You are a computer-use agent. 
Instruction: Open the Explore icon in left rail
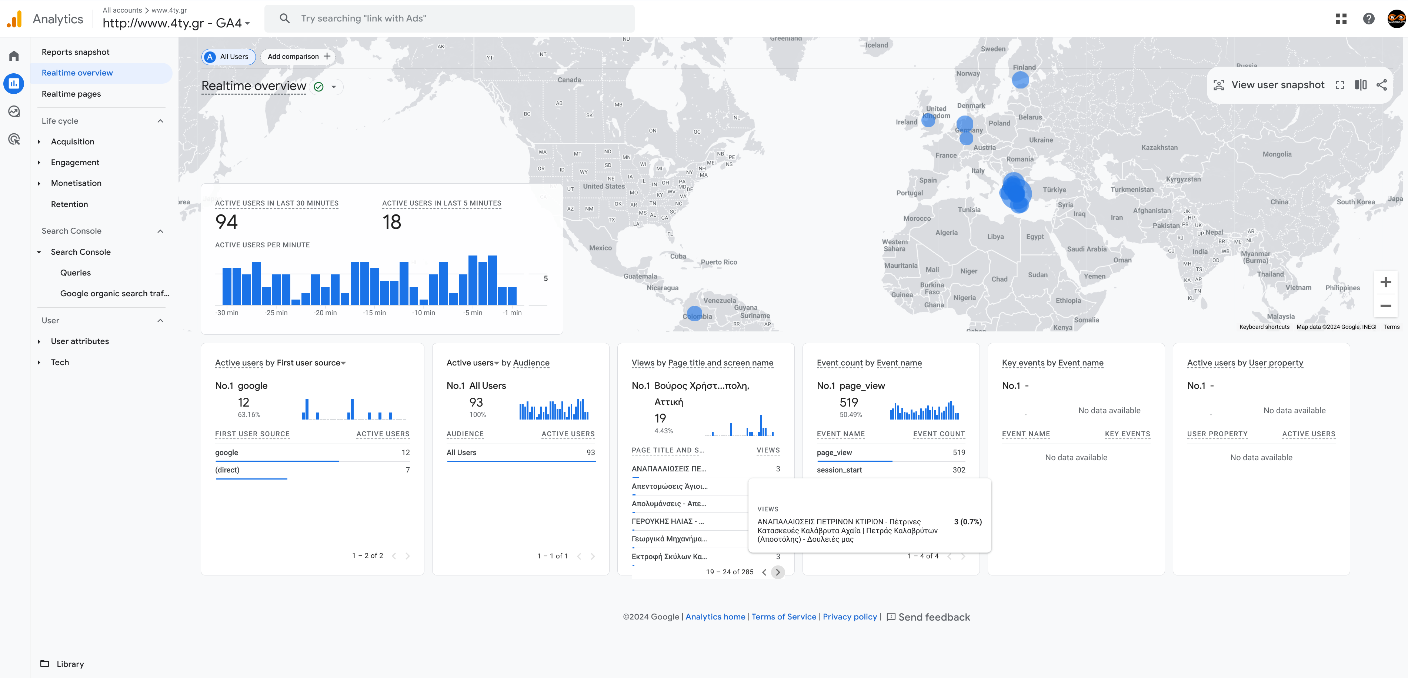[14, 111]
